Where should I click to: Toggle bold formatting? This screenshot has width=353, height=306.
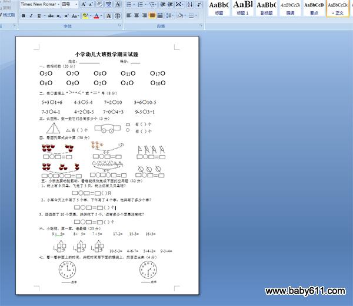(x=24, y=16)
